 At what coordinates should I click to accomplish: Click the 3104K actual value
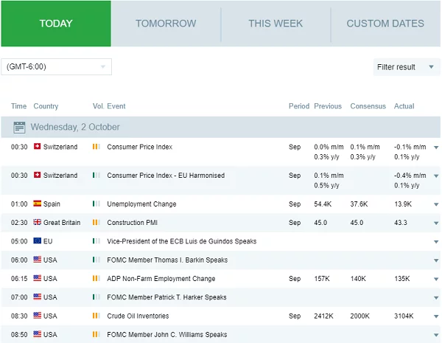point(404,316)
